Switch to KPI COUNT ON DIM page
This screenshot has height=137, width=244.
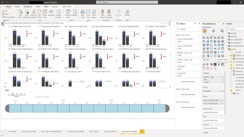[x=29, y=131]
